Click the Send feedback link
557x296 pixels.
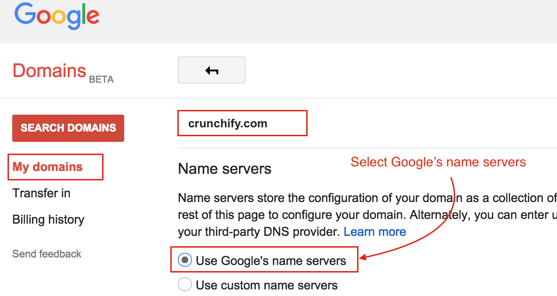(47, 254)
